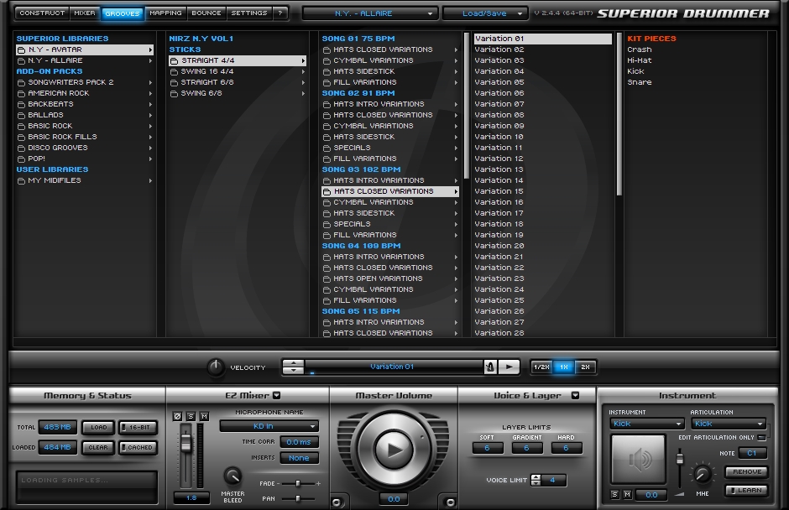Click folder icon beside MY MIDIFILES
789x510 pixels.
[x=21, y=181]
